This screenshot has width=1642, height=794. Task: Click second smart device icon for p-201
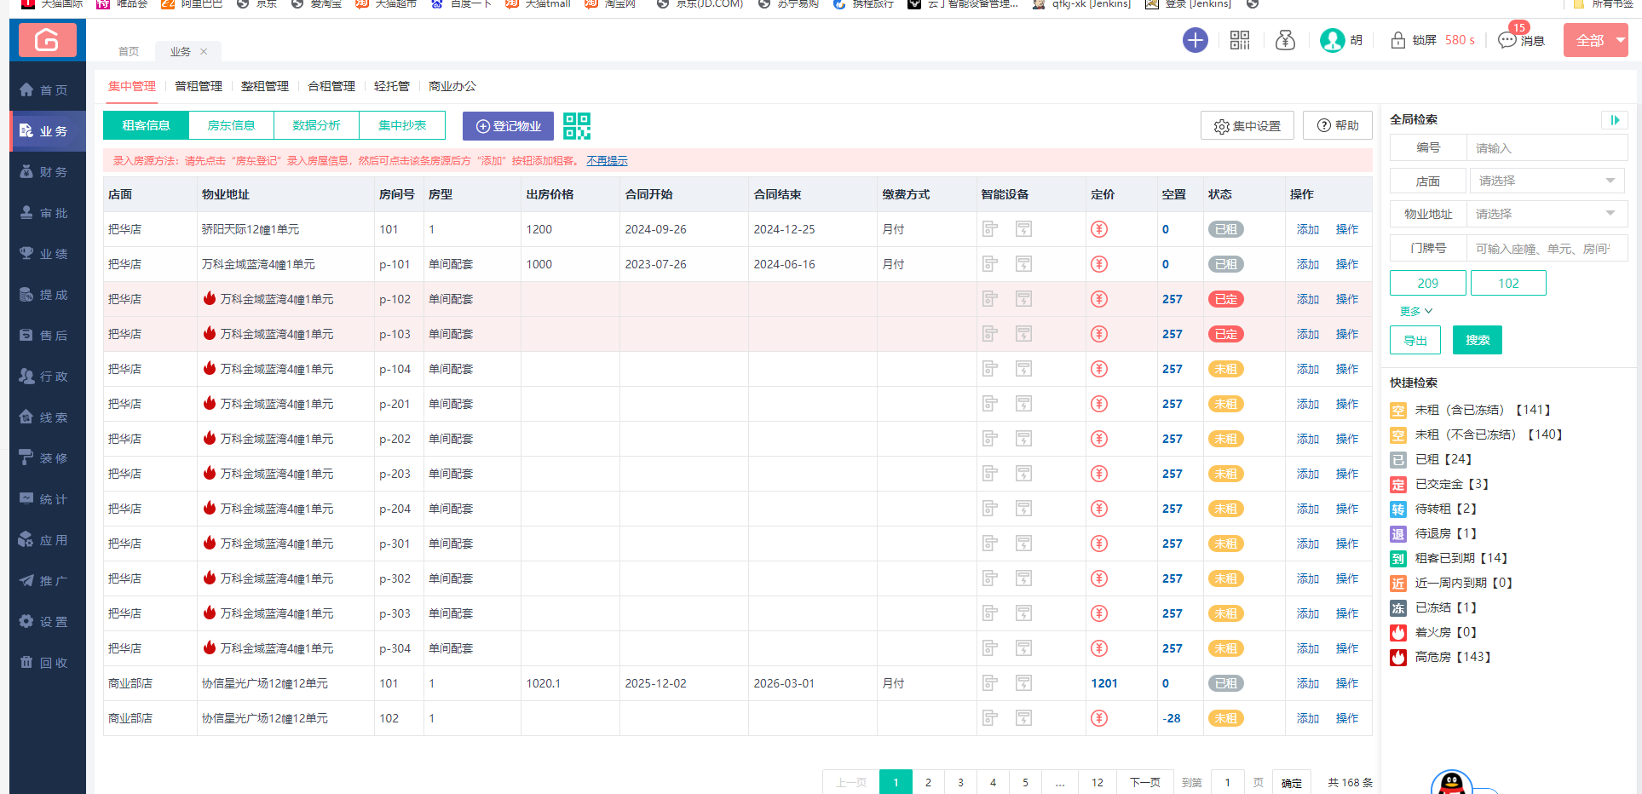(1023, 404)
